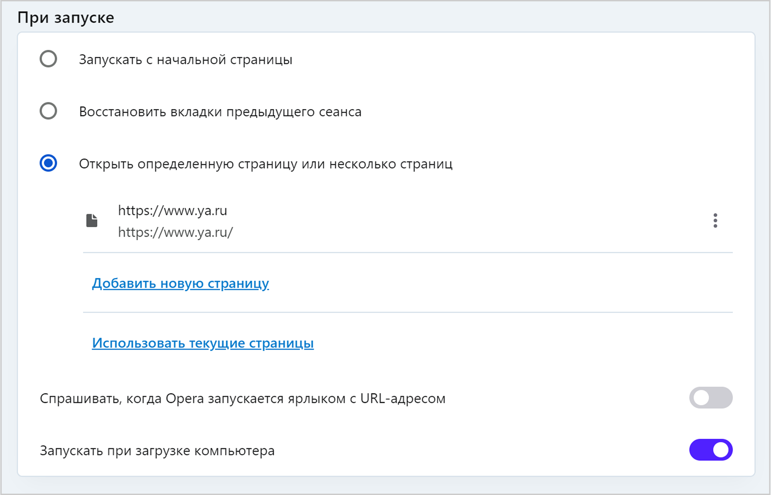Click the 'Открыть определенную страницу или несколько страниц' text
Screen dimensions: 771x495
(x=266, y=164)
